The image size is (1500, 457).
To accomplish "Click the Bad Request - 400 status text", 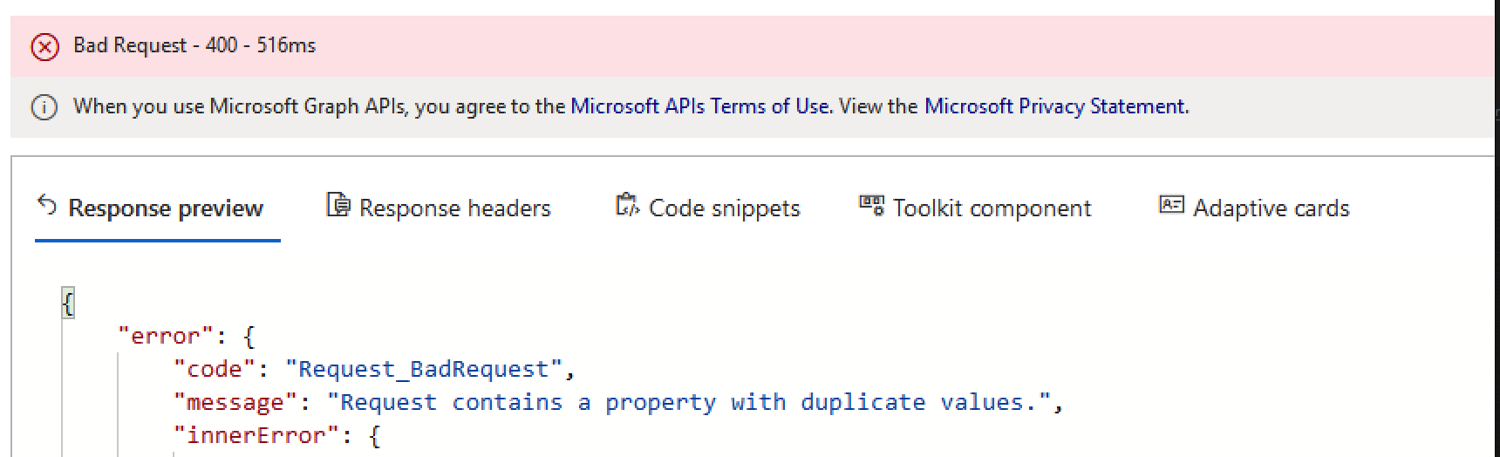I will click(194, 45).
